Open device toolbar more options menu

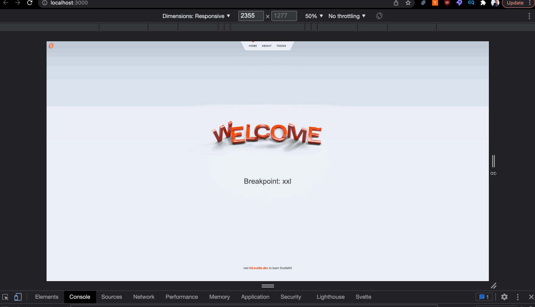tap(529, 16)
